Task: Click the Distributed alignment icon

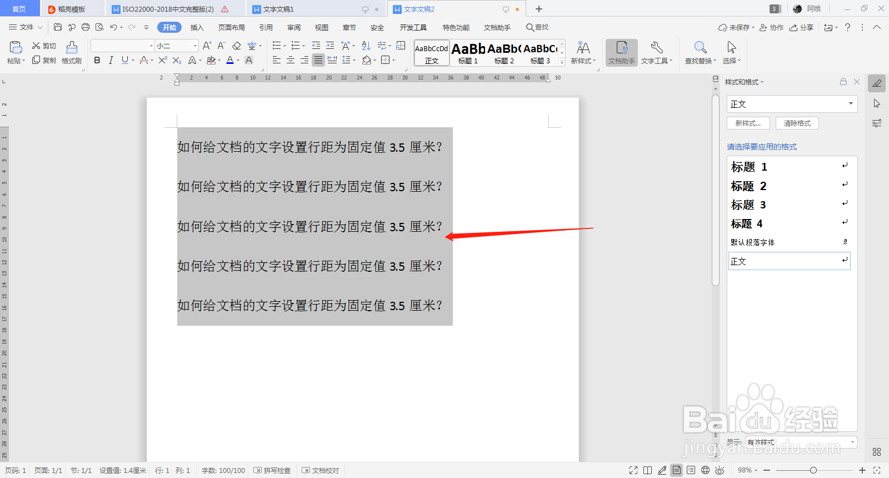Action: 332,60
